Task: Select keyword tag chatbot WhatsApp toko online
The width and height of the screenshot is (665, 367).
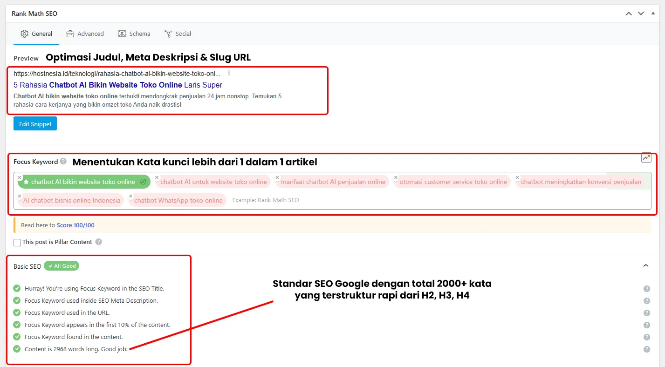Action: pos(178,200)
